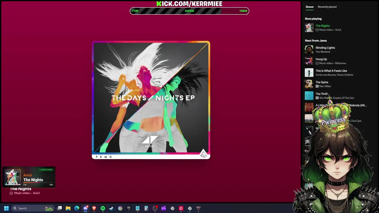Viewport: 379px width, 213px height.
Task: Open Armin van Buuren, Trevor Guthrie artist link
Action: point(334,75)
